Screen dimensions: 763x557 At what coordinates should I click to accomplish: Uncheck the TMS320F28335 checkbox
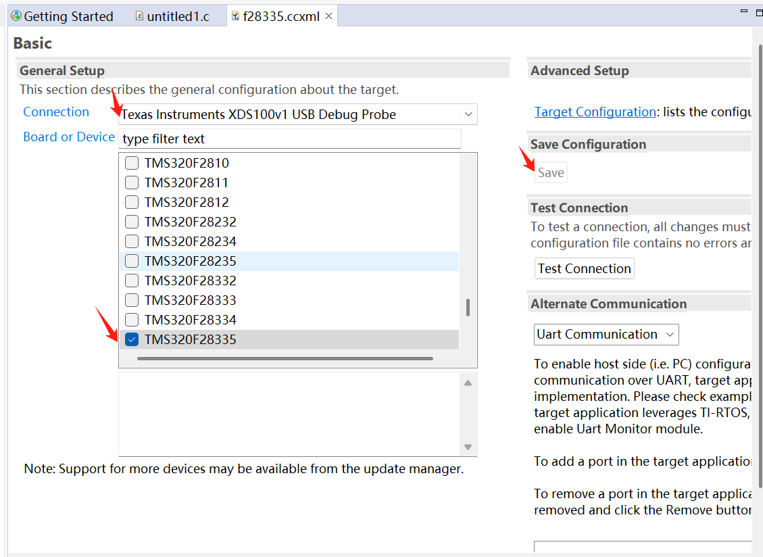[132, 339]
